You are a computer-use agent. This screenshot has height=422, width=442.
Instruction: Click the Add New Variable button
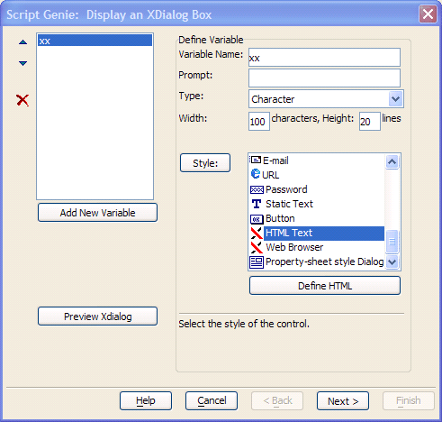tap(97, 213)
